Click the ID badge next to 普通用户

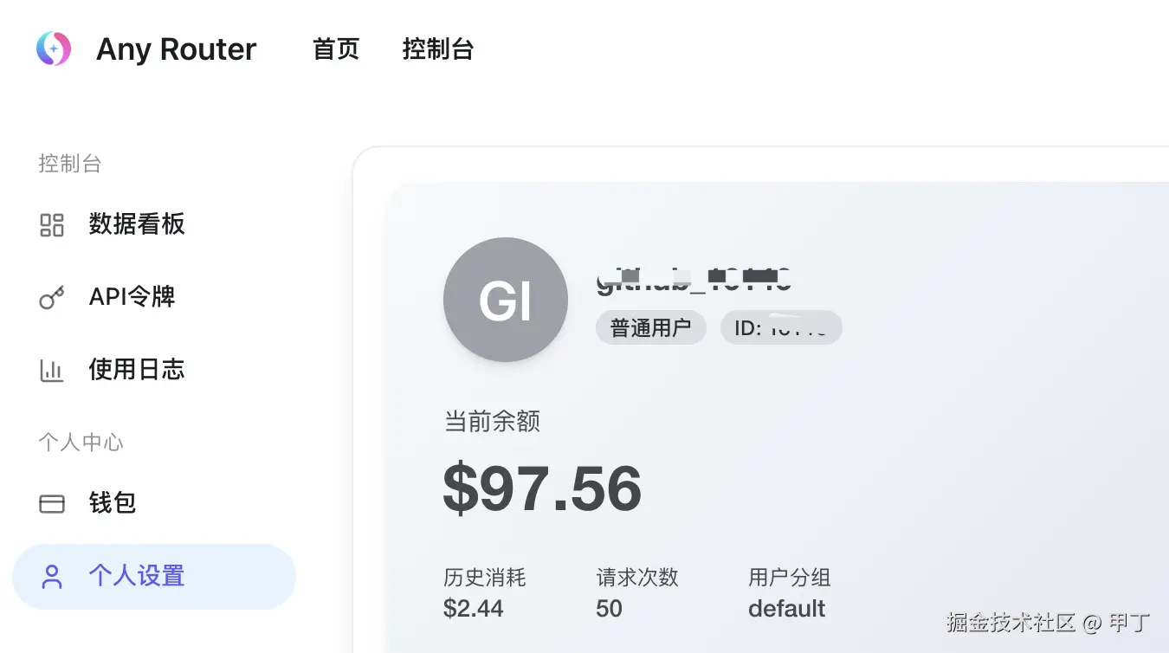780,328
